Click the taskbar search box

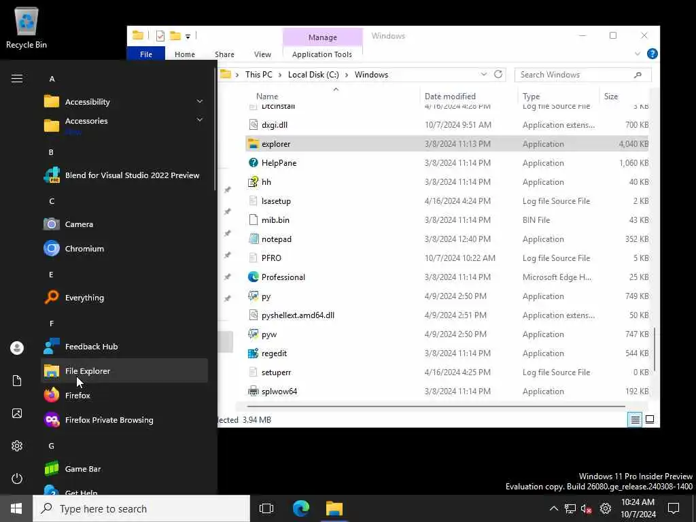coord(141,508)
